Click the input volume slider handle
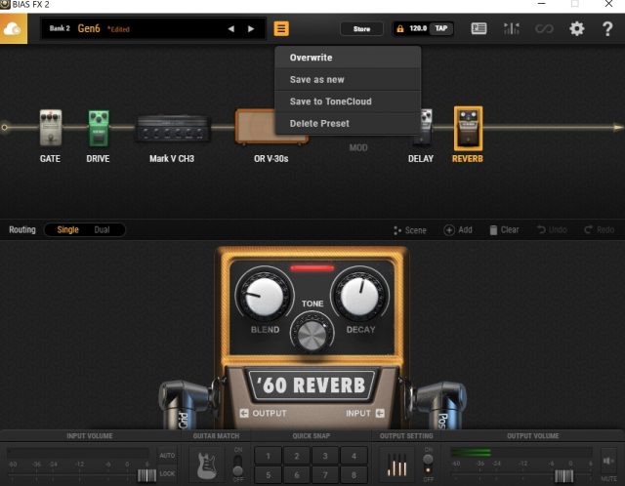The height and width of the screenshot is (486, 625). click(146, 475)
